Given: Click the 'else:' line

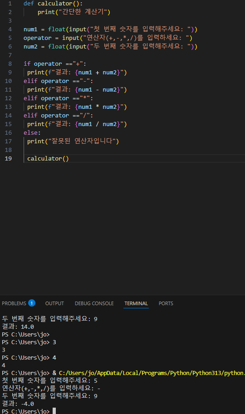Looking at the screenshot, I should pyautogui.click(x=32, y=132).
